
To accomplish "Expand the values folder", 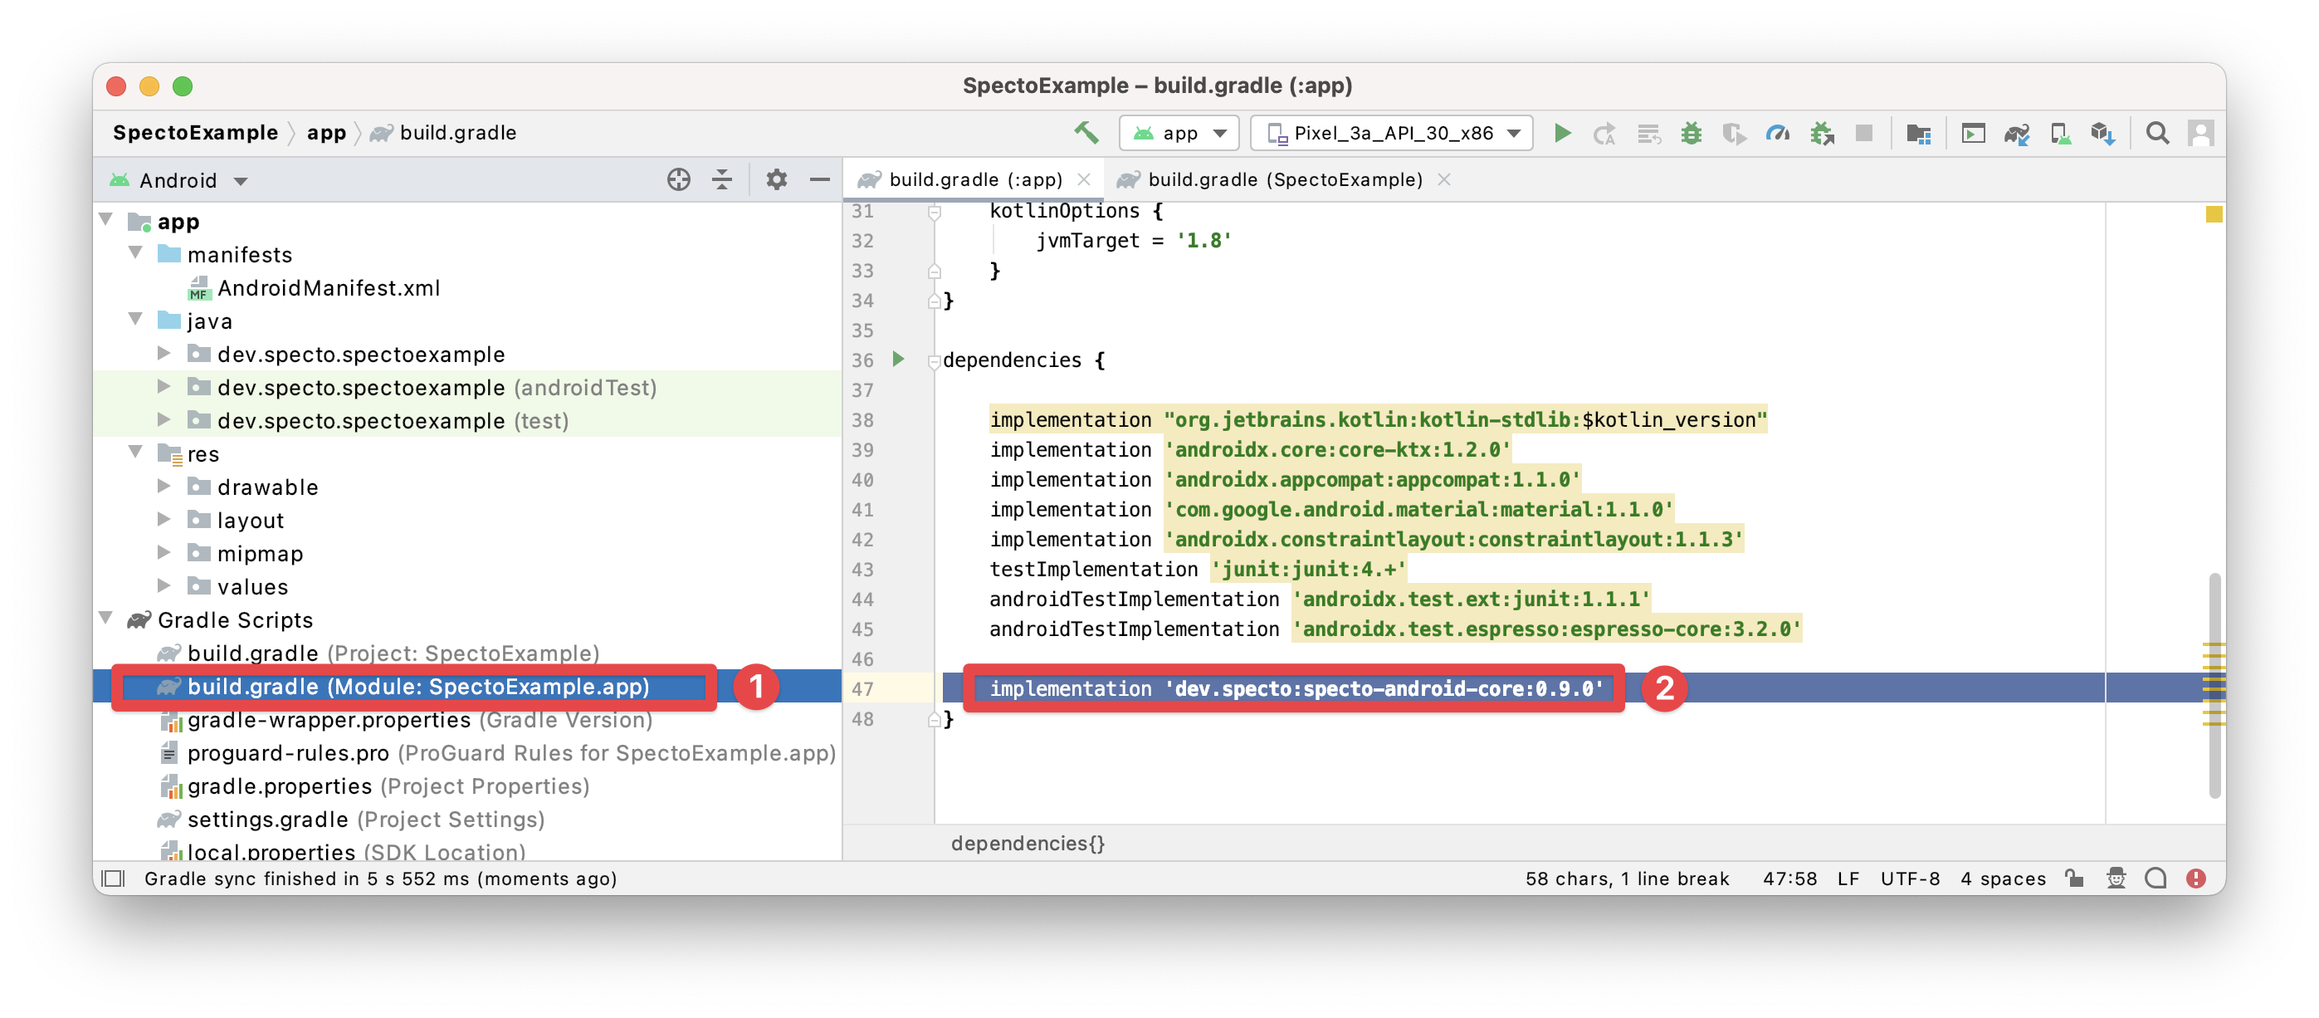I will [x=164, y=585].
